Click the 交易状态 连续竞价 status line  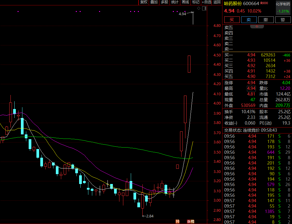(250, 130)
